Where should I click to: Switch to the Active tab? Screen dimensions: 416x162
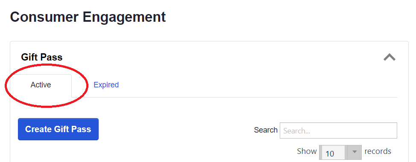(x=41, y=85)
